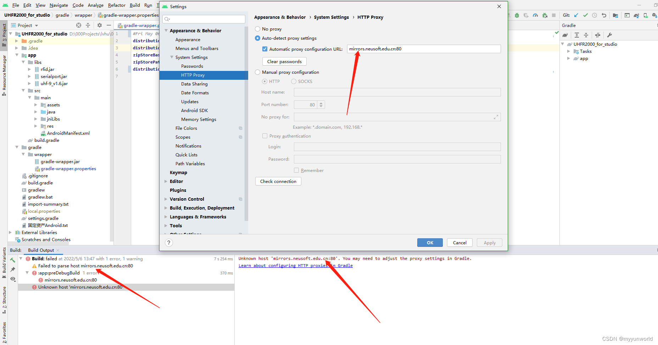Open the Build menu
Screen dimensions: 658x345
click(x=135, y=5)
